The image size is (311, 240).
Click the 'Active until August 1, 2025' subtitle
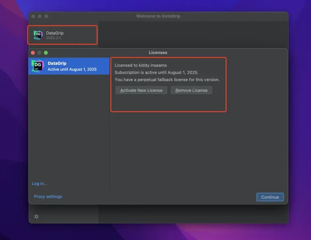(72, 69)
